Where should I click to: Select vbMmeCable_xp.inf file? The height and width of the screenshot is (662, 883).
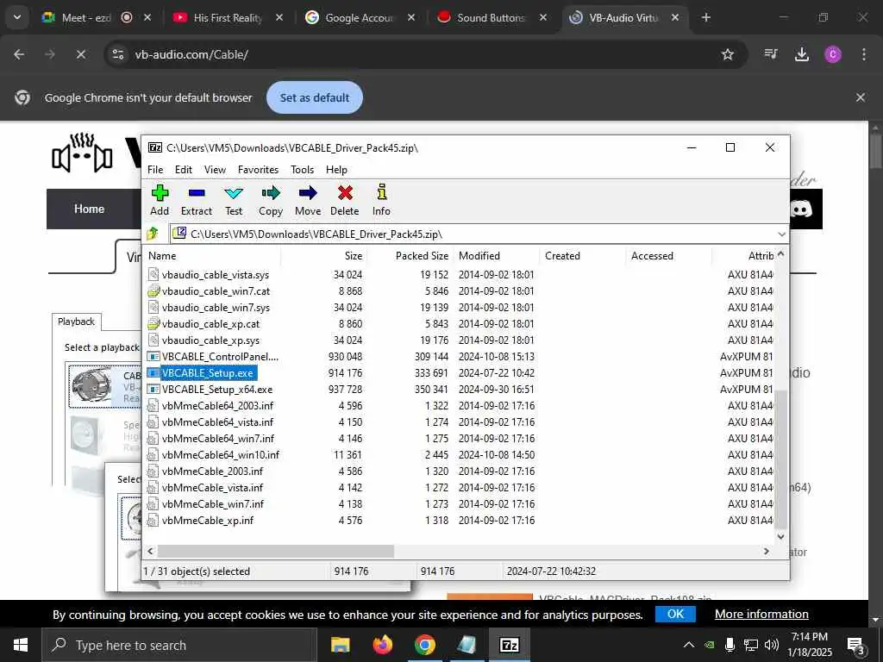(x=207, y=520)
